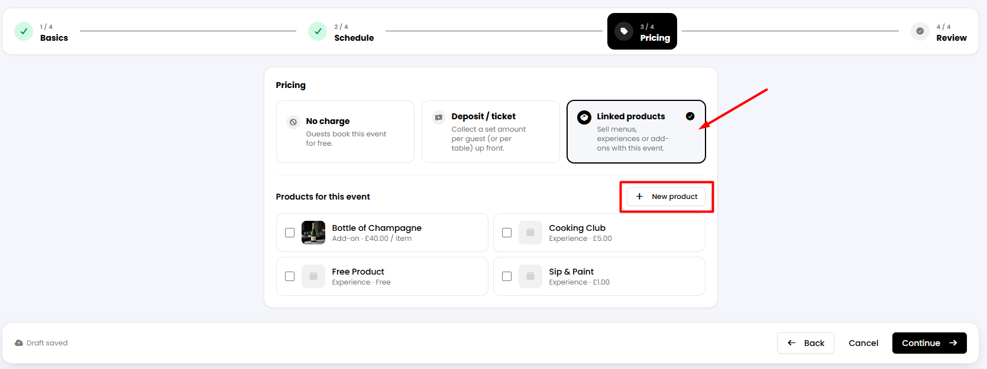Click the green checkmark icon for Schedule step
This screenshot has height=369, width=987.
318,31
